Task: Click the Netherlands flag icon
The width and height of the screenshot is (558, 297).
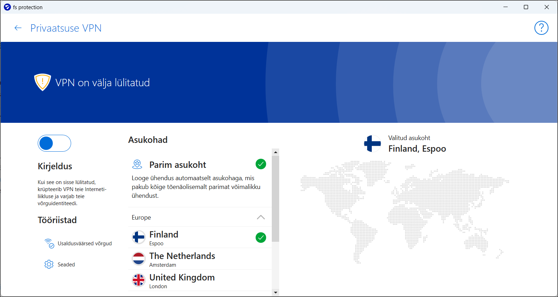Action: tap(139, 259)
